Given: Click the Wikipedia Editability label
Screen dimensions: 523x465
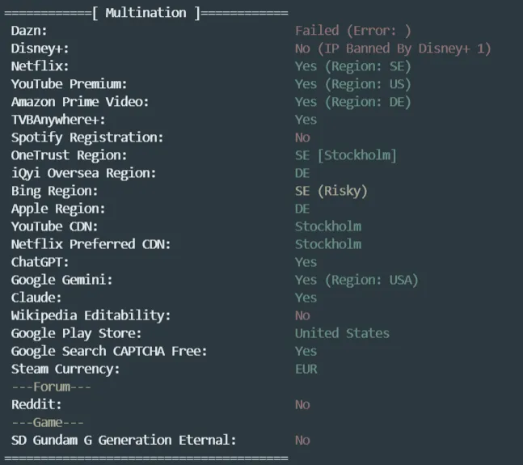Looking at the screenshot, I should coord(91,315).
